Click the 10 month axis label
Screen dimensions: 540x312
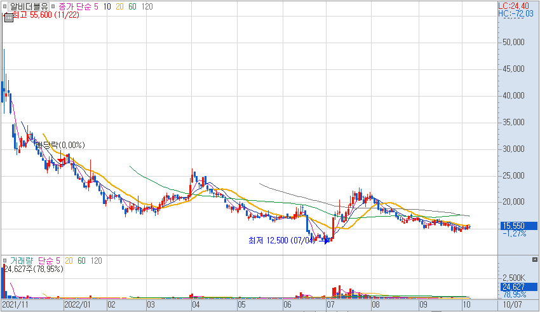pos(466,305)
